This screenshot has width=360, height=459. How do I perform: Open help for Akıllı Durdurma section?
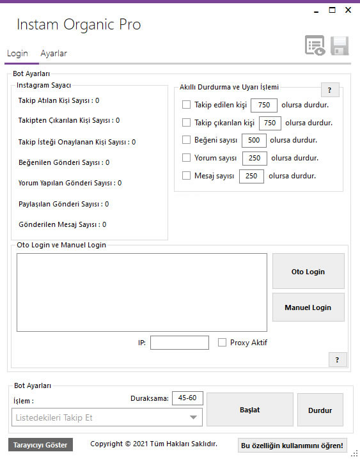(x=330, y=90)
